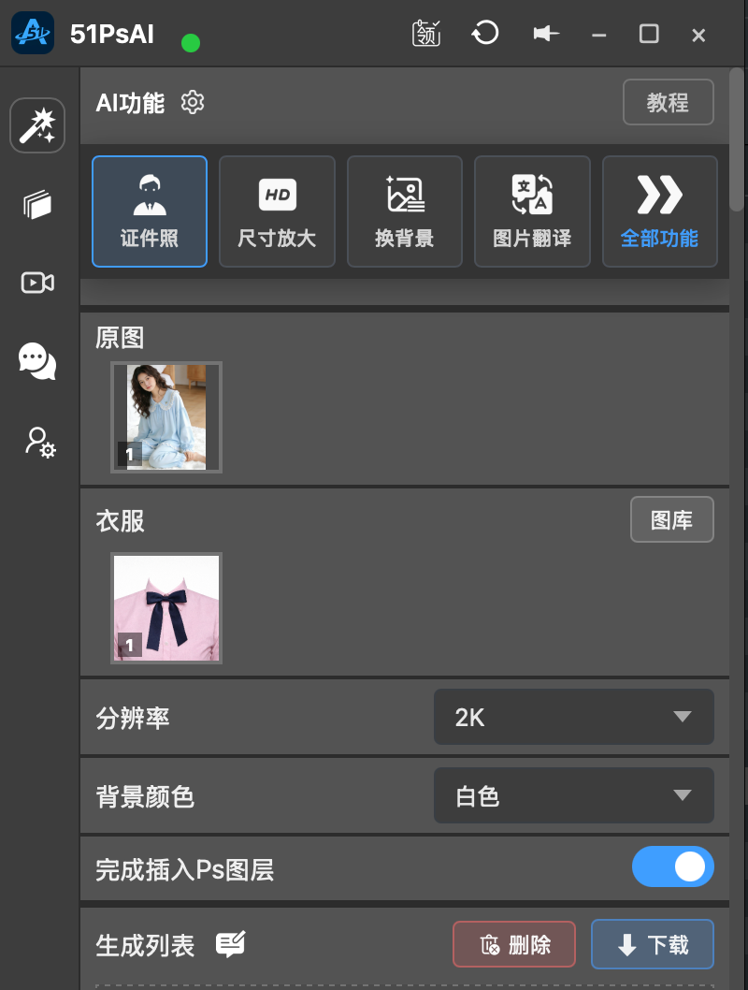Click the 下载 download button
This screenshot has height=990, width=748.
[x=652, y=944]
